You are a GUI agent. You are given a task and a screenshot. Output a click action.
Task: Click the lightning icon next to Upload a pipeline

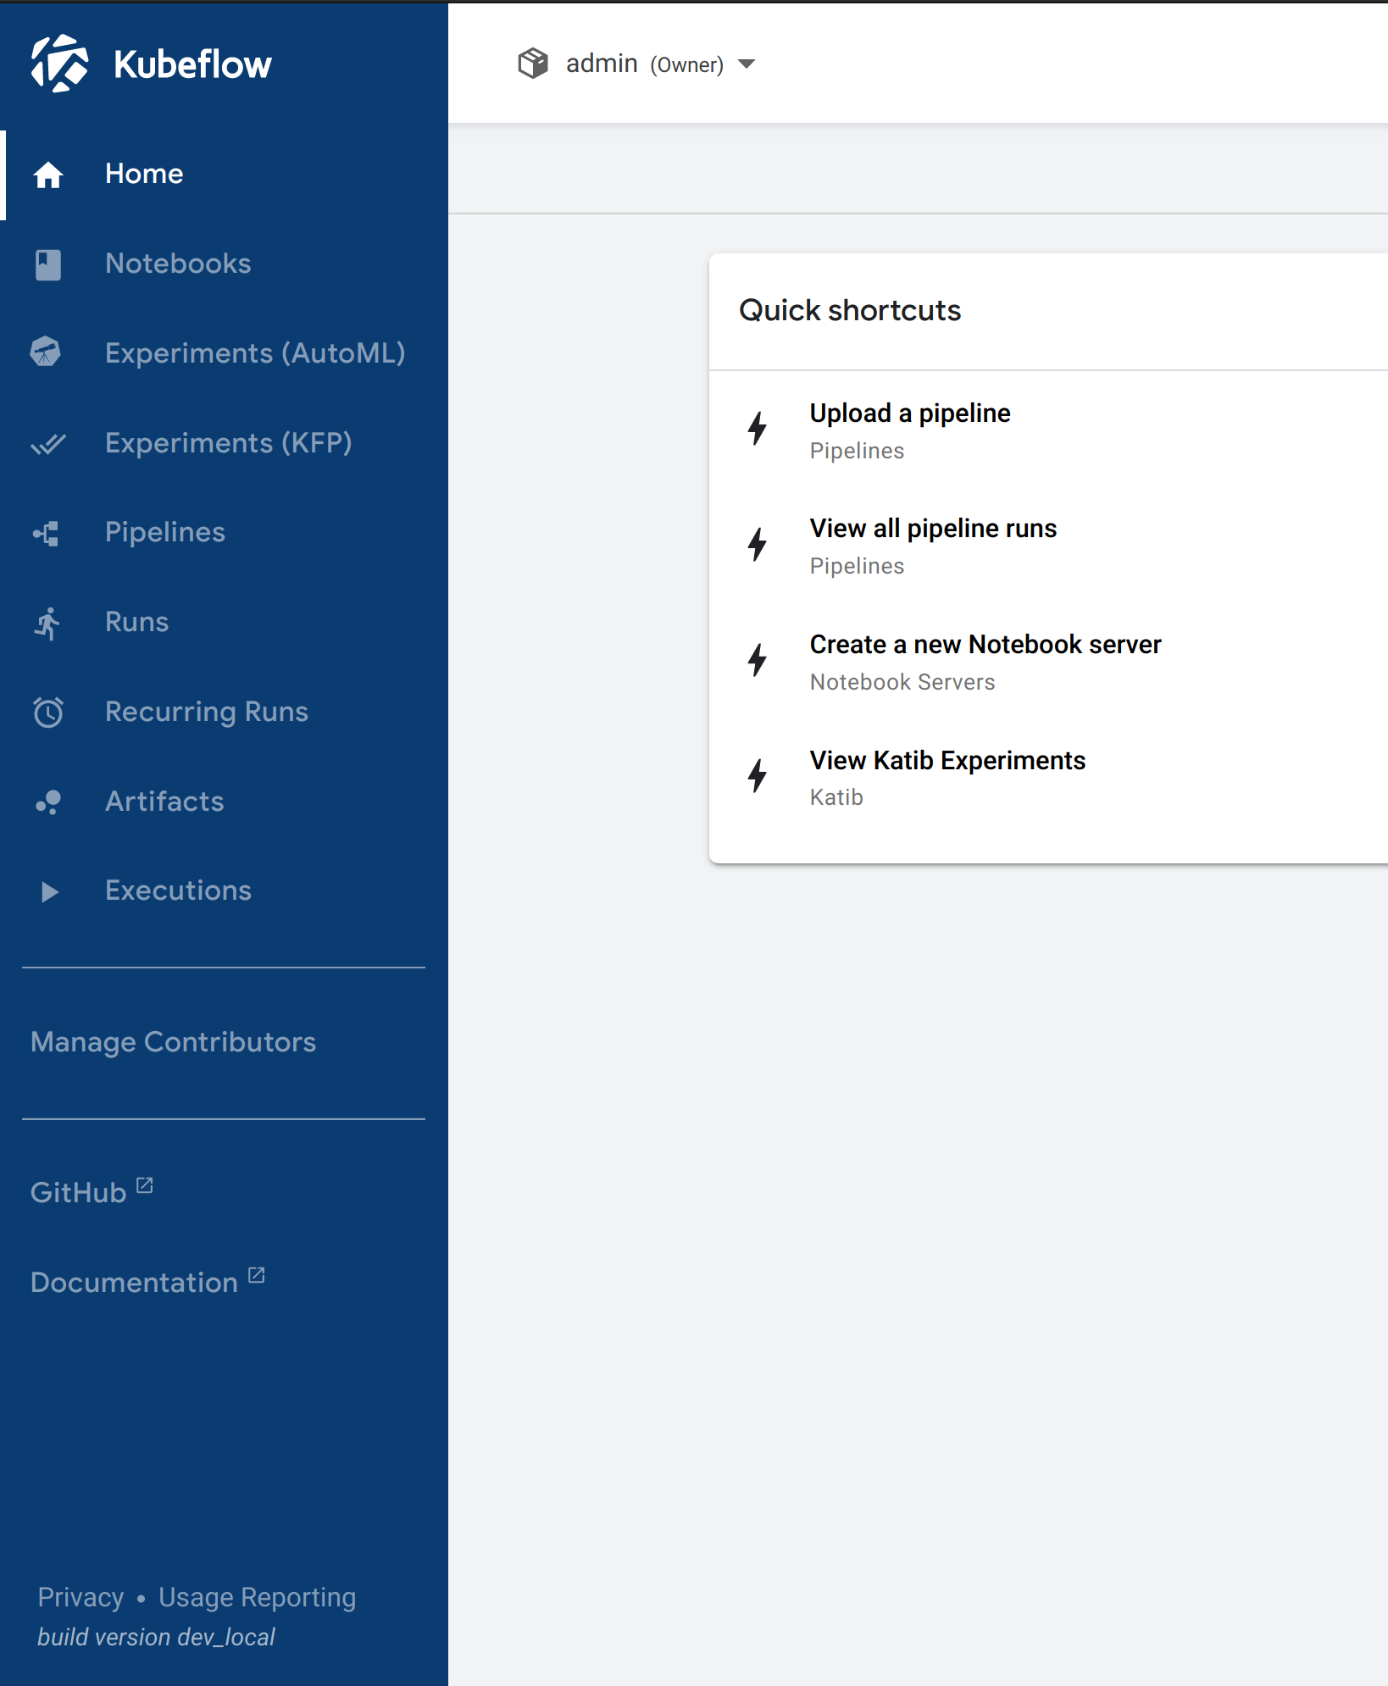(x=758, y=429)
